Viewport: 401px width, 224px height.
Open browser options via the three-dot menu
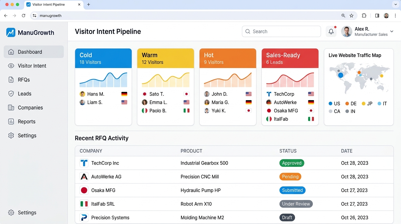[395, 15]
